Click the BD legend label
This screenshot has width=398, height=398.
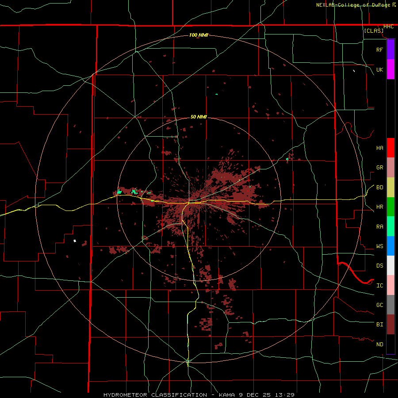click(x=379, y=188)
